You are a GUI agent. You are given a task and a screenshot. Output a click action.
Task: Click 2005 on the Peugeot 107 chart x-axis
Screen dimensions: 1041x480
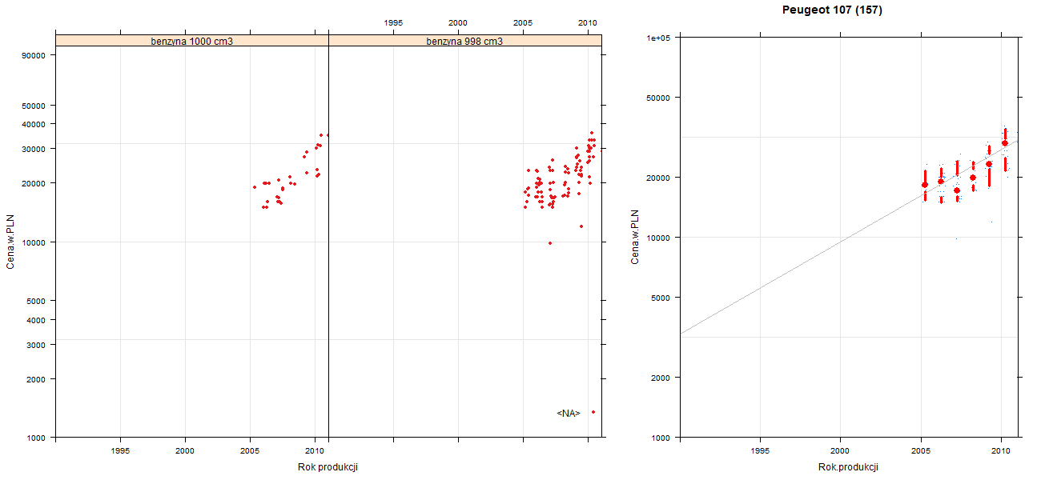click(921, 450)
